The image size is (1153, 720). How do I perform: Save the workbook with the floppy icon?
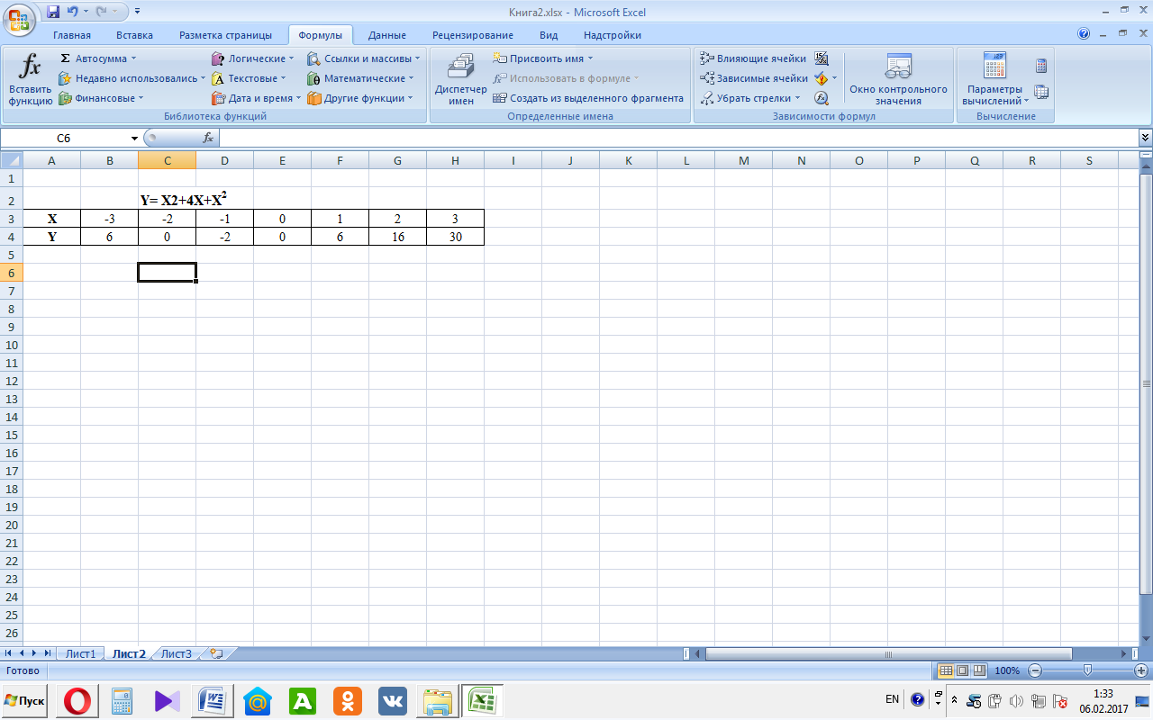coord(53,12)
